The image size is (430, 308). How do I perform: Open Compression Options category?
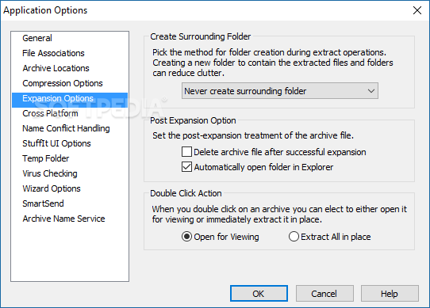(63, 83)
